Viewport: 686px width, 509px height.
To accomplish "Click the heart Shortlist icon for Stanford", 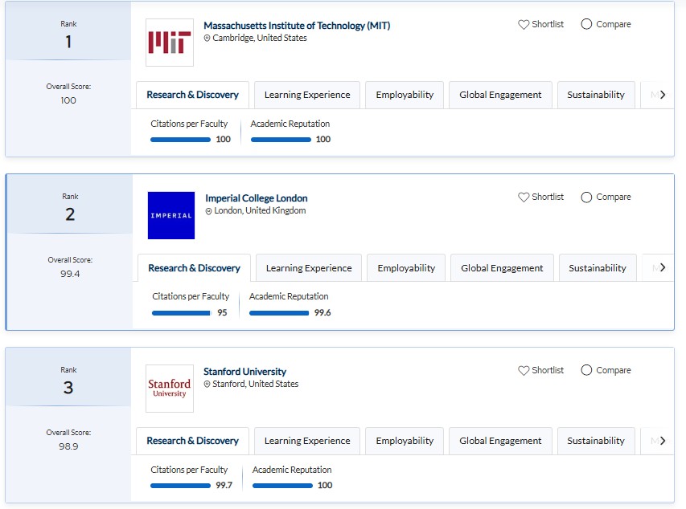I will 524,370.
